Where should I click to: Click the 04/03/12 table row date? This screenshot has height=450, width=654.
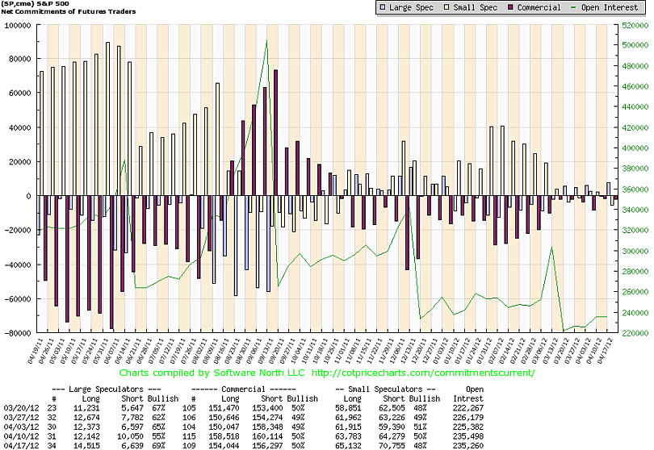click(x=21, y=427)
